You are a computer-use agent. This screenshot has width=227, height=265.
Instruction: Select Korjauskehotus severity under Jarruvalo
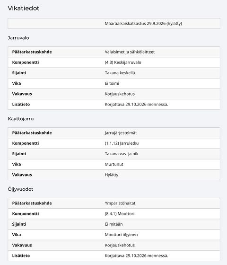[x=120, y=94]
